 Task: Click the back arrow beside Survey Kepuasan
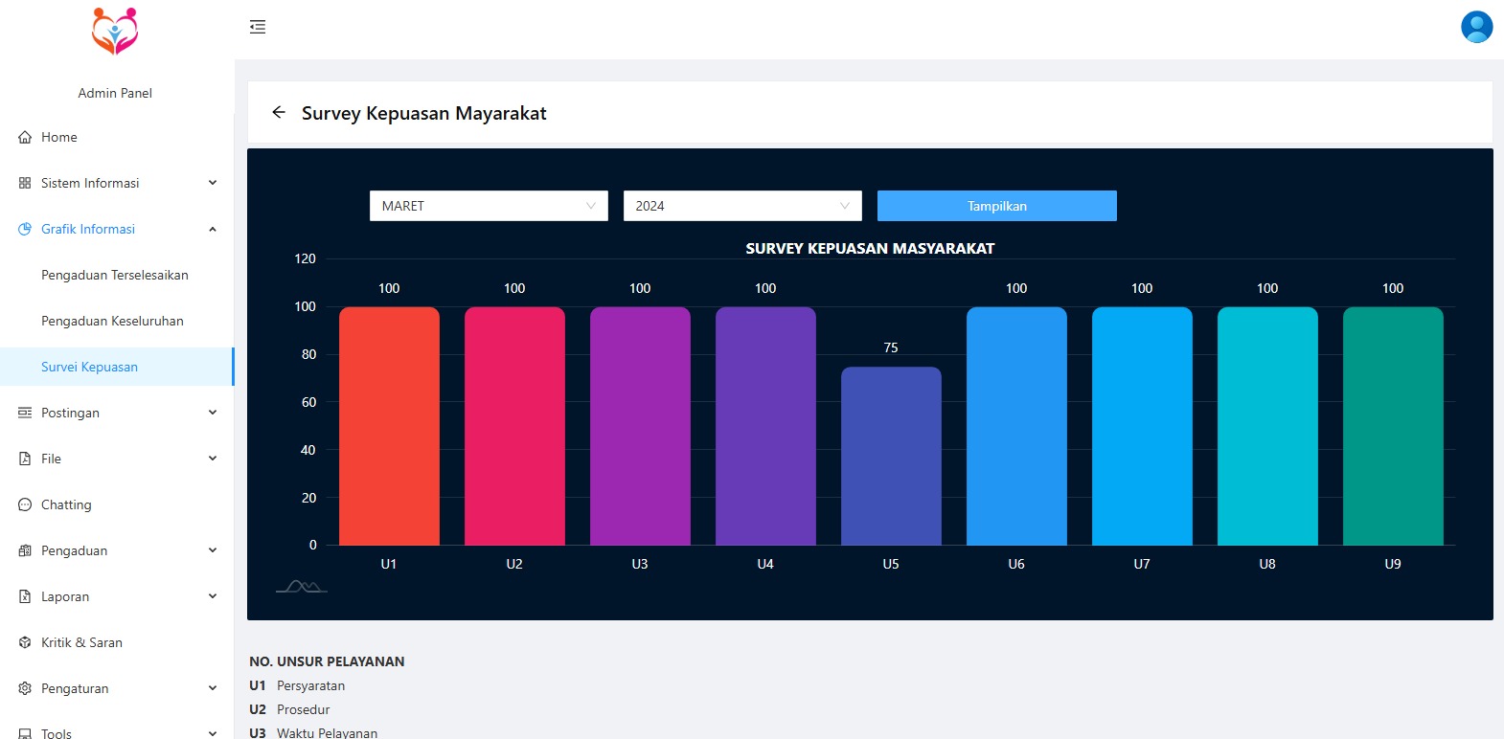(x=279, y=112)
